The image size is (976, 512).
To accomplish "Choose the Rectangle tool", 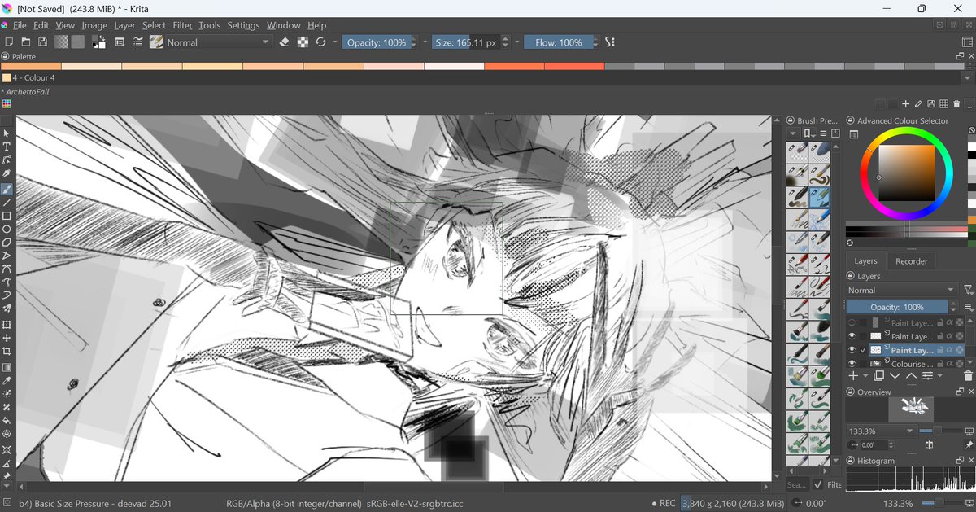I will pos(7,216).
